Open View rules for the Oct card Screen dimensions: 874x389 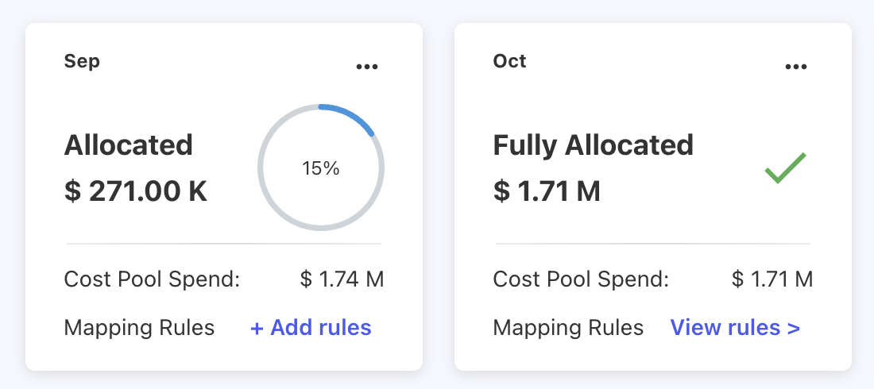[x=726, y=328]
